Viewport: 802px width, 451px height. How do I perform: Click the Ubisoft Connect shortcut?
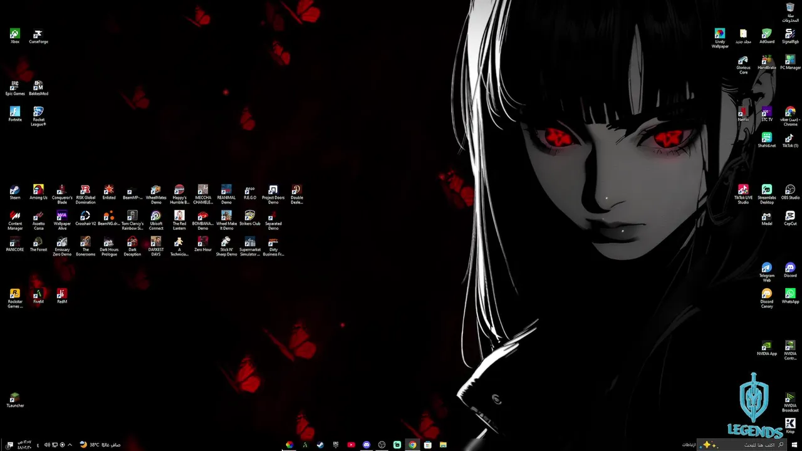pos(156,221)
